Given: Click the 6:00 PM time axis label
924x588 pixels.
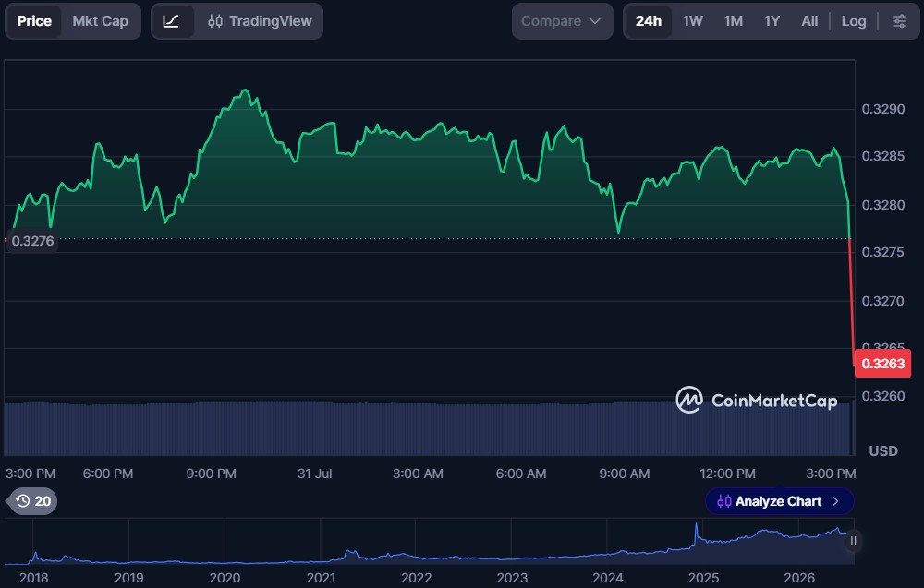Looking at the screenshot, I should 108,474.
